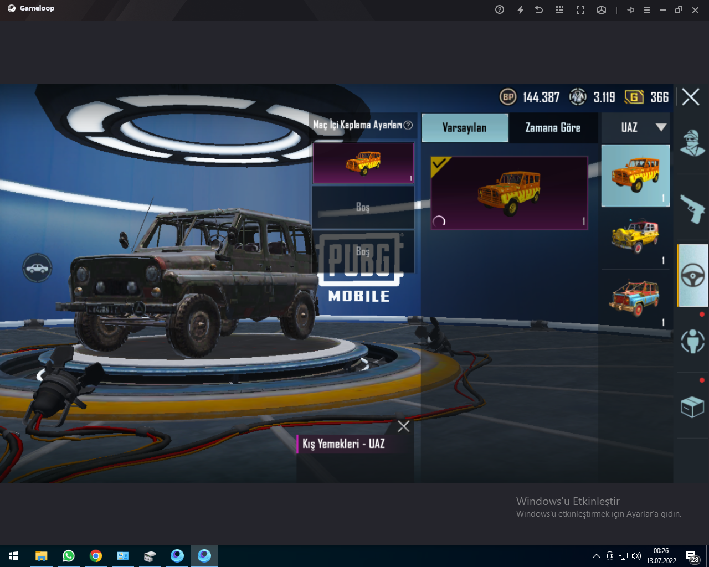The height and width of the screenshot is (567, 709).
Task: Open the Windows notification center
Action: click(x=692, y=556)
